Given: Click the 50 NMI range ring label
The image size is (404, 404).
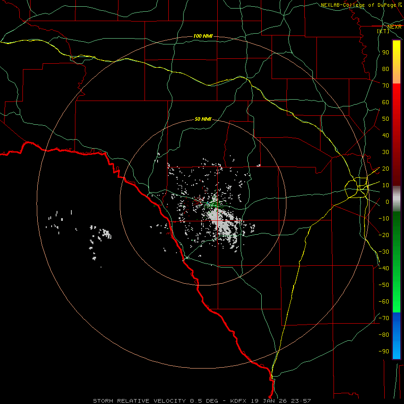Looking at the screenshot, I should (x=203, y=119).
